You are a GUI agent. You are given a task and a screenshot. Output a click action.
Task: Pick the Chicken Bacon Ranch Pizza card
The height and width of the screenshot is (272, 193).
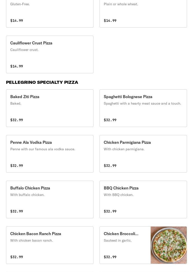pyautogui.click(x=50, y=245)
